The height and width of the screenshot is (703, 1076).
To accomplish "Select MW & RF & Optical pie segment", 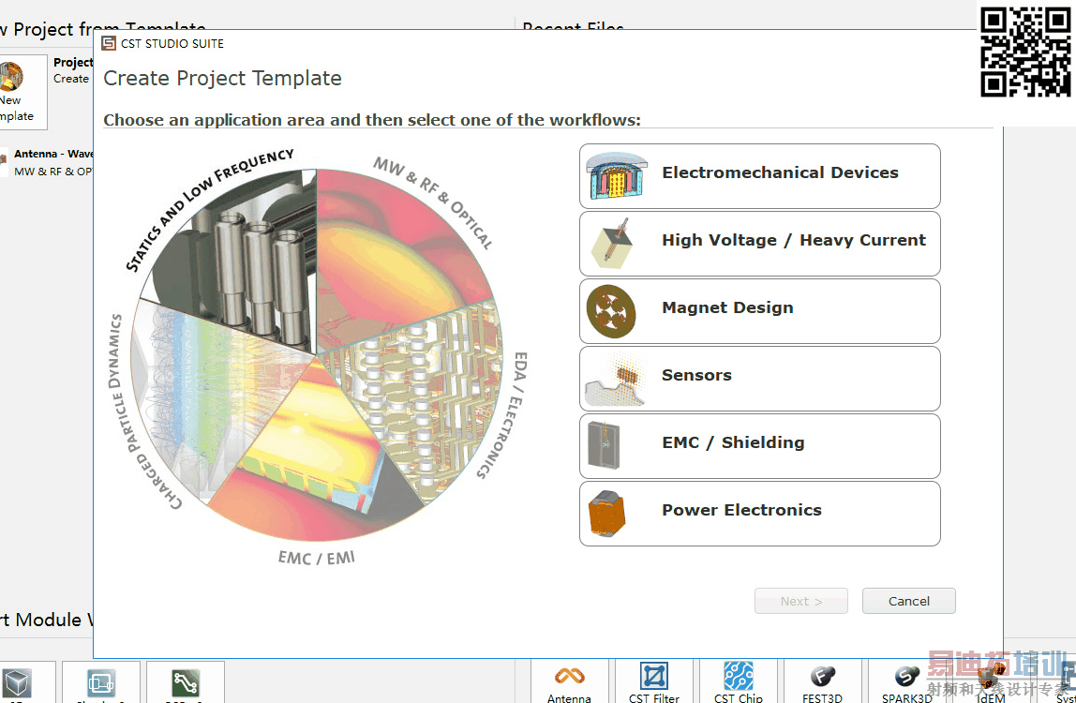I will point(391,254).
